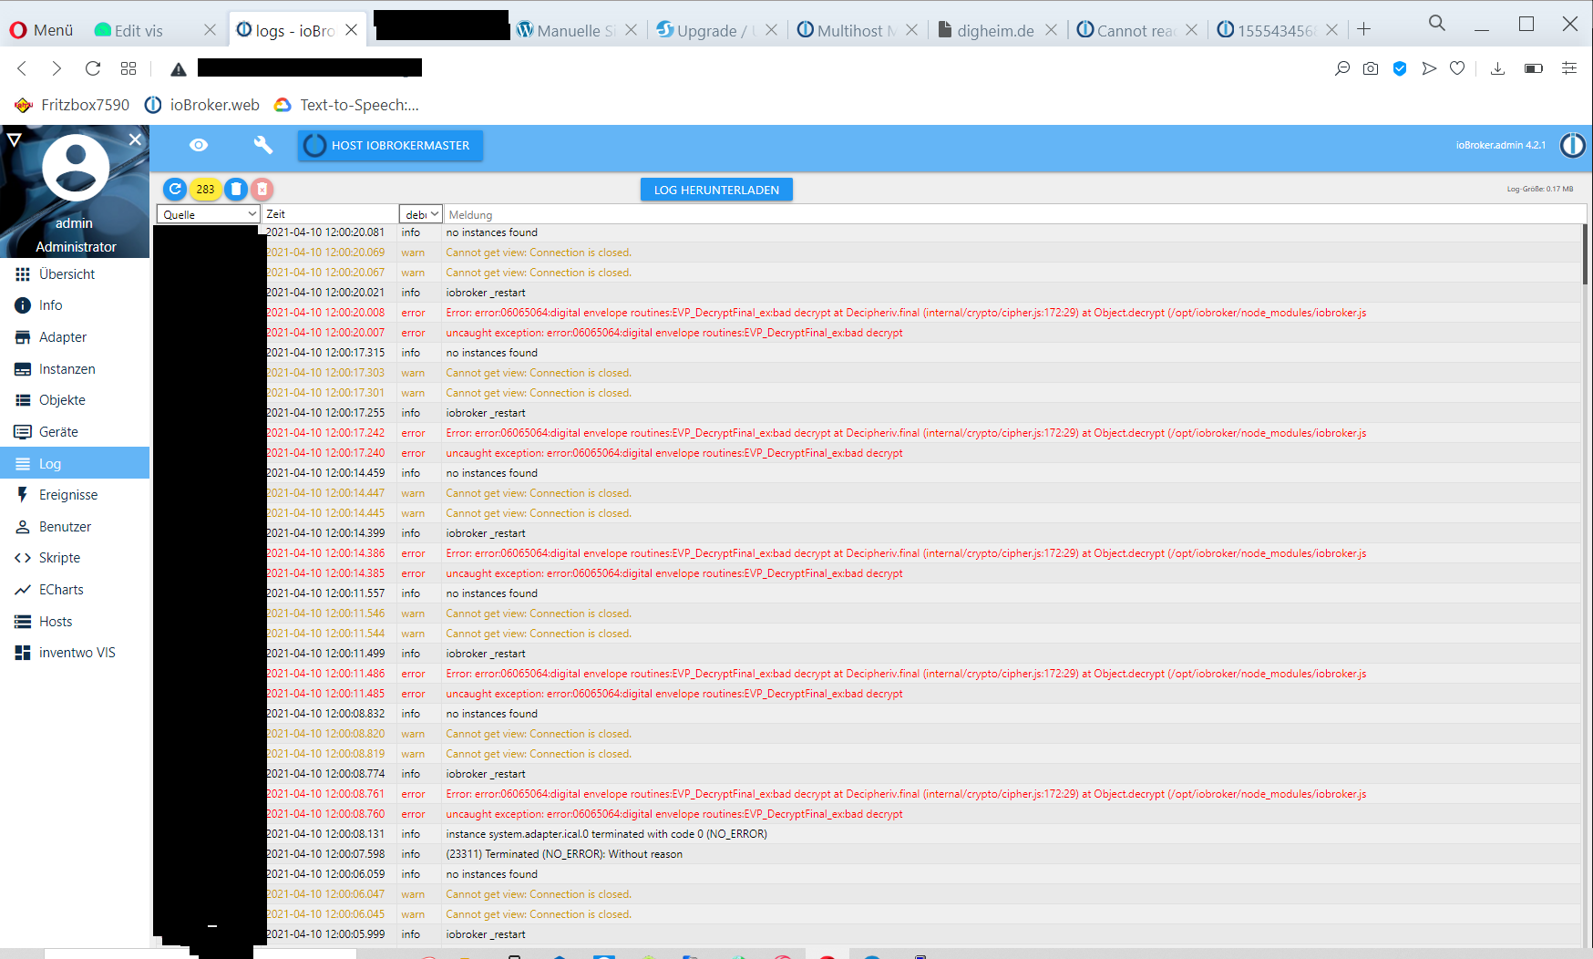Click the ioBroker logo icon top right

click(x=1572, y=145)
